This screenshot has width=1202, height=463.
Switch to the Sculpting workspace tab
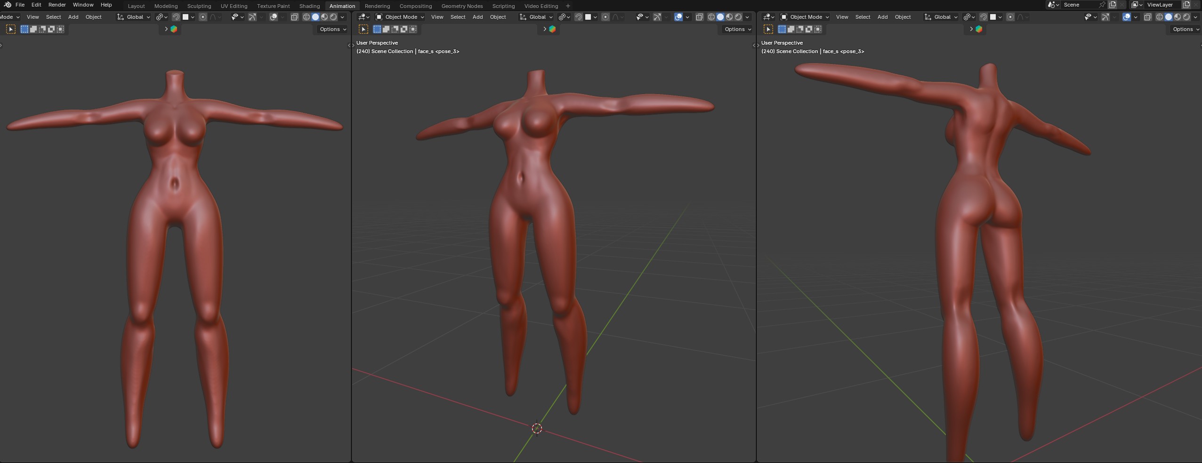(x=199, y=6)
